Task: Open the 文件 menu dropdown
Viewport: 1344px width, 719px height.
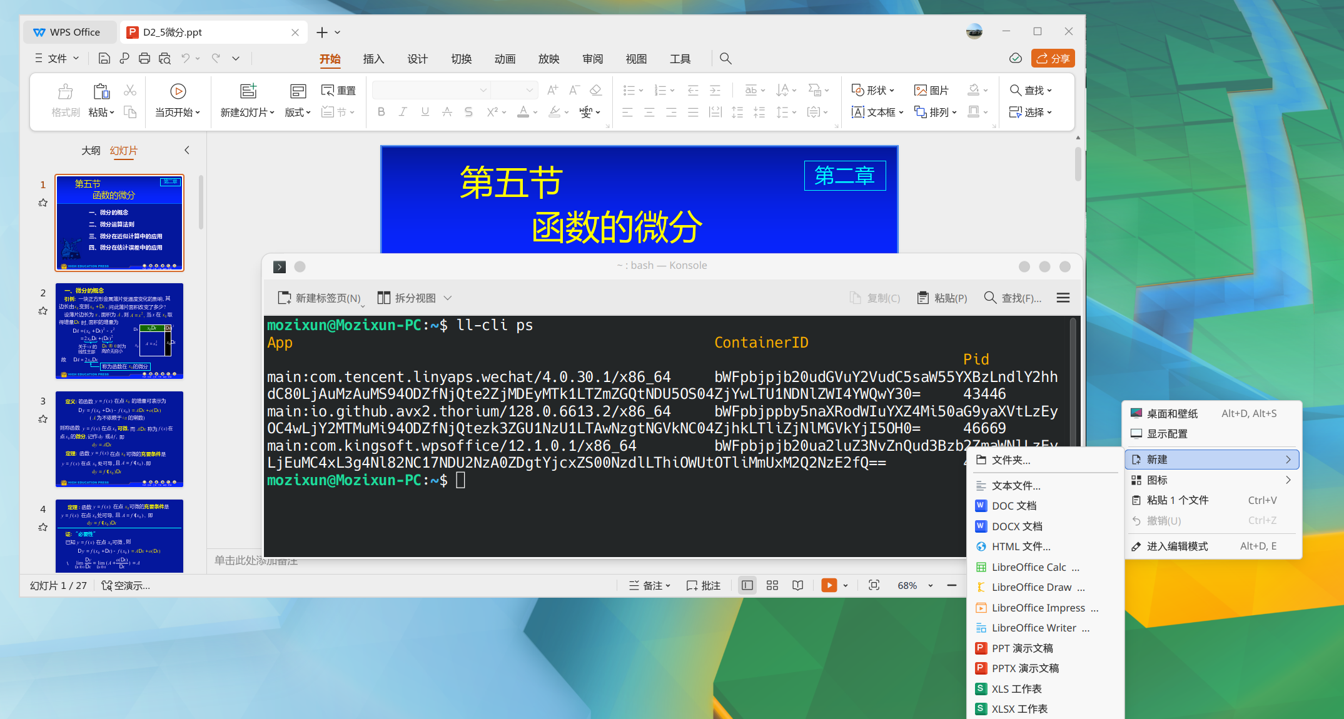Action: click(x=57, y=58)
